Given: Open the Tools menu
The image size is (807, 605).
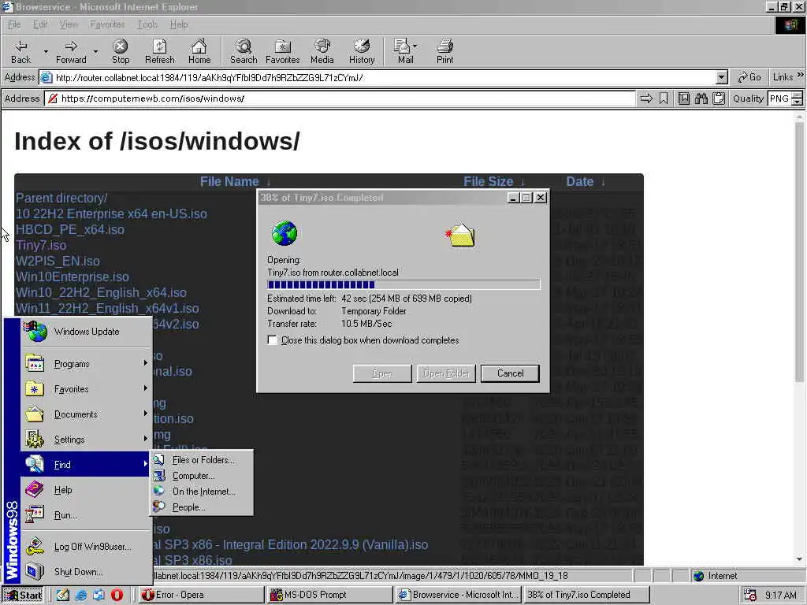Looking at the screenshot, I should point(147,24).
